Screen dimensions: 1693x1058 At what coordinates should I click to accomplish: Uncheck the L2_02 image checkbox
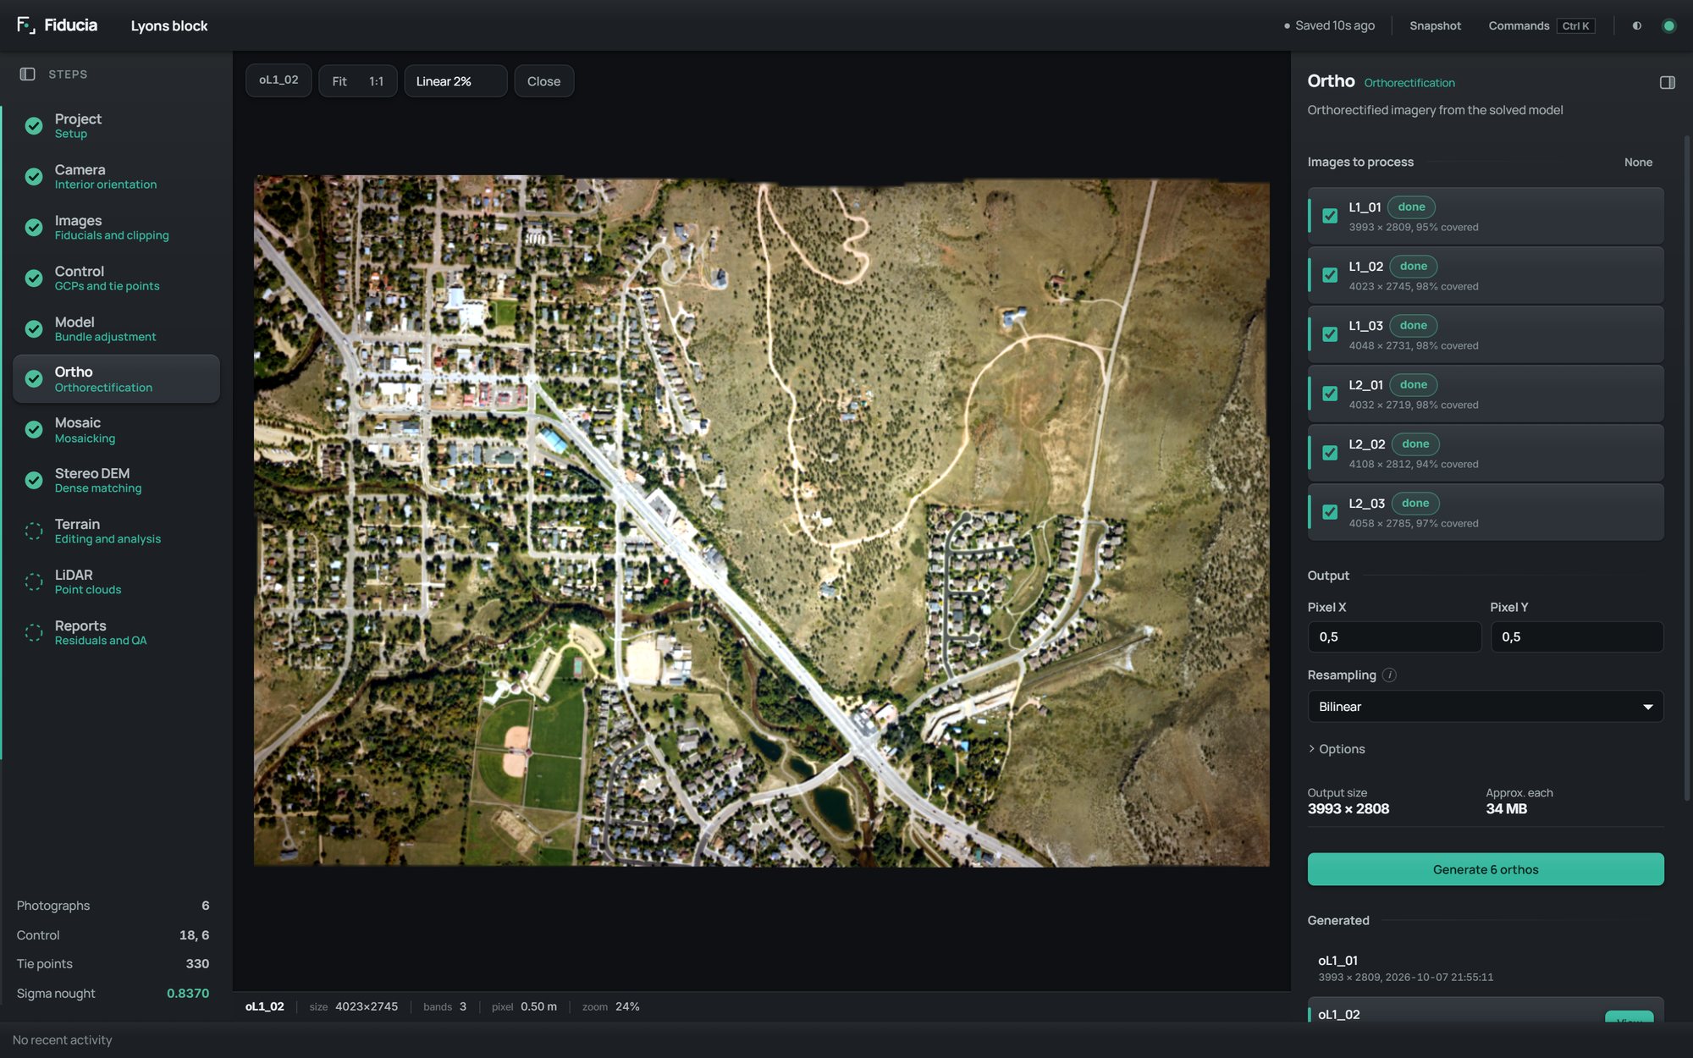coord(1330,453)
